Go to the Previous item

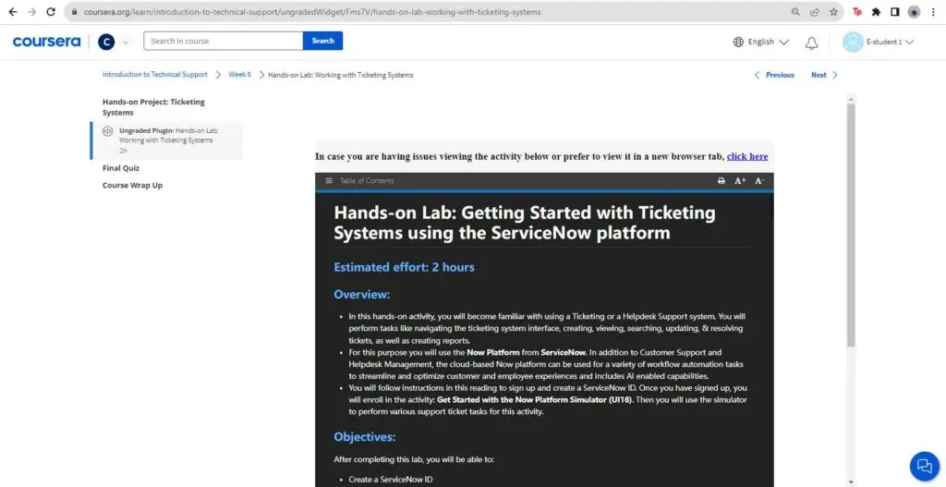click(775, 75)
